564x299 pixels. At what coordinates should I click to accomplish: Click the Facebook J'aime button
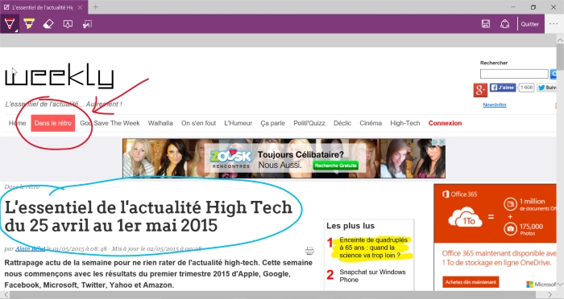(503, 88)
